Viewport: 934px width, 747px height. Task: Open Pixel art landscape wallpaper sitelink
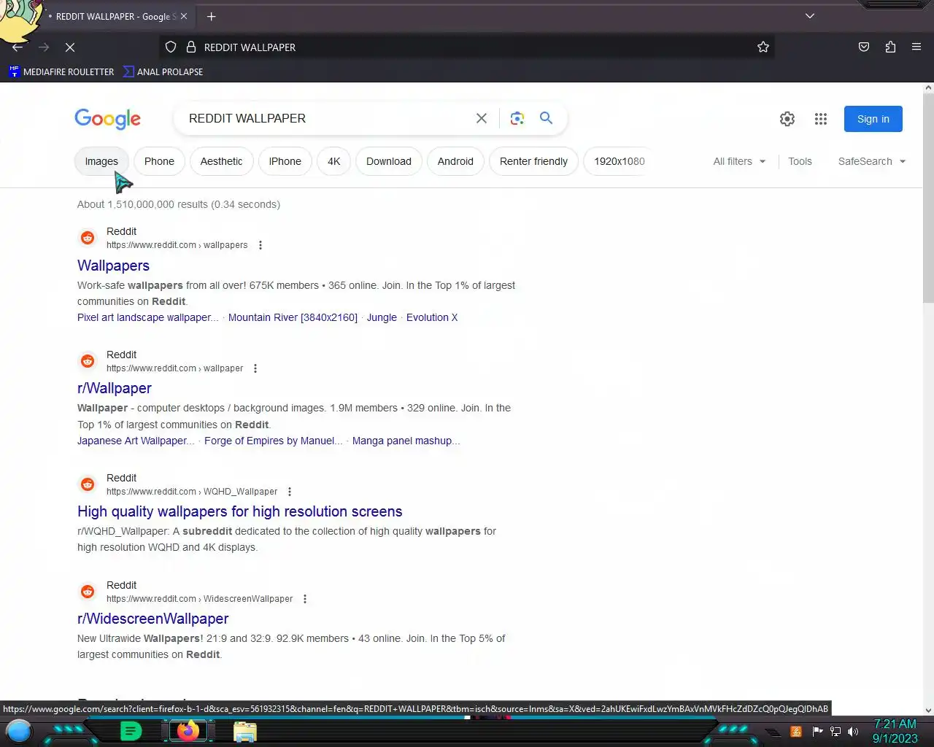click(x=148, y=317)
